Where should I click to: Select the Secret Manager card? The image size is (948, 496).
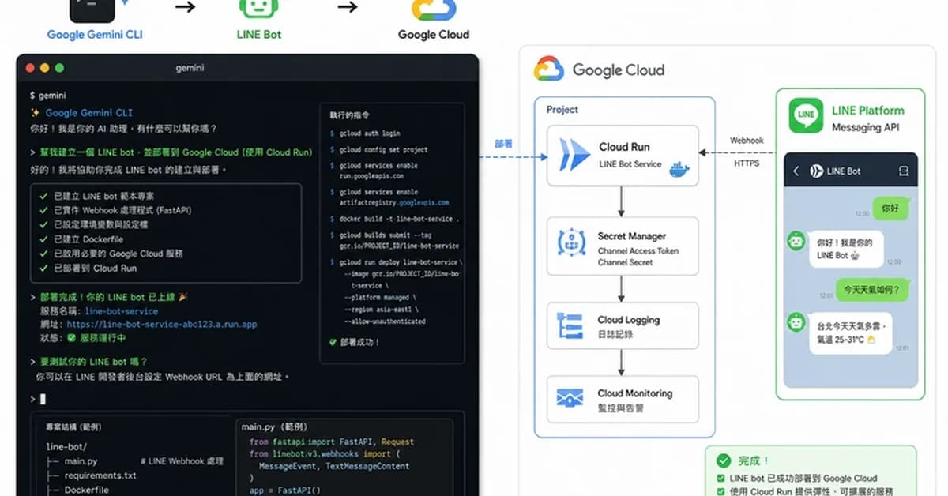tap(623, 245)
